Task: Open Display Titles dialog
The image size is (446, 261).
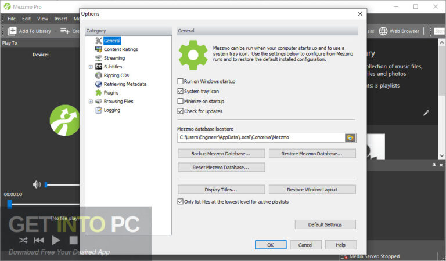Action: click(221, 190)
